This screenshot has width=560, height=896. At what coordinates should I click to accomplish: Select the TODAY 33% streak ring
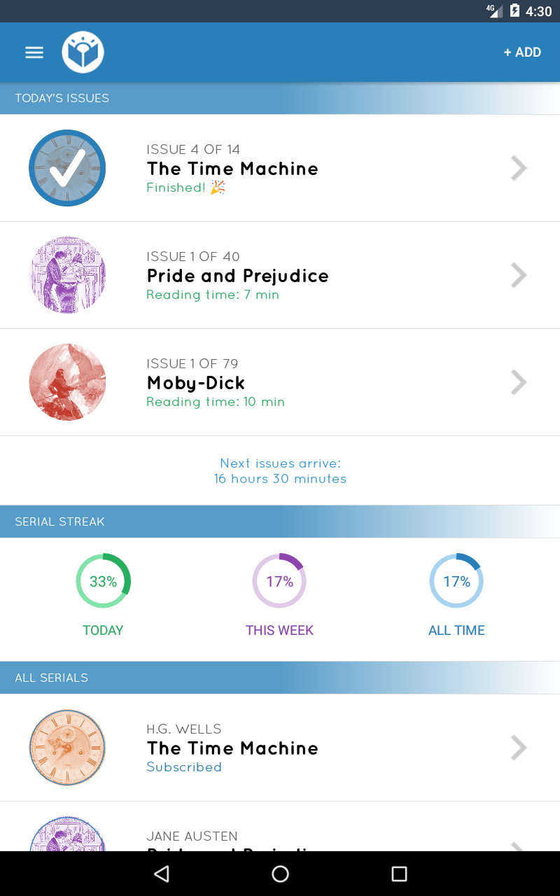(103, 581)
